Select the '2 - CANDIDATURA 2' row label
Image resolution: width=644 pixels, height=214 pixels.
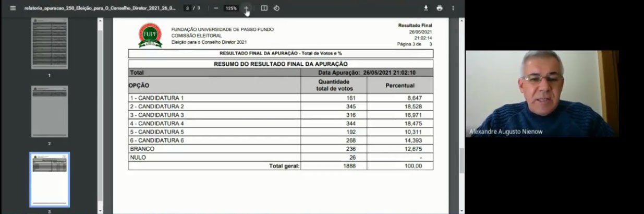pos(157,106)
